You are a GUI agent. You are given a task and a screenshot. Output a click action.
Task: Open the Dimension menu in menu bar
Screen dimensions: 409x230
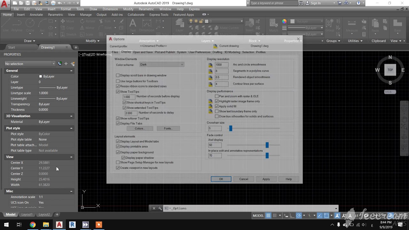click(x=110, y=9)
